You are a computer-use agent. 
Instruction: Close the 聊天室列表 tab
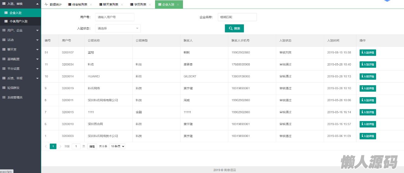[x=122, y=5]
